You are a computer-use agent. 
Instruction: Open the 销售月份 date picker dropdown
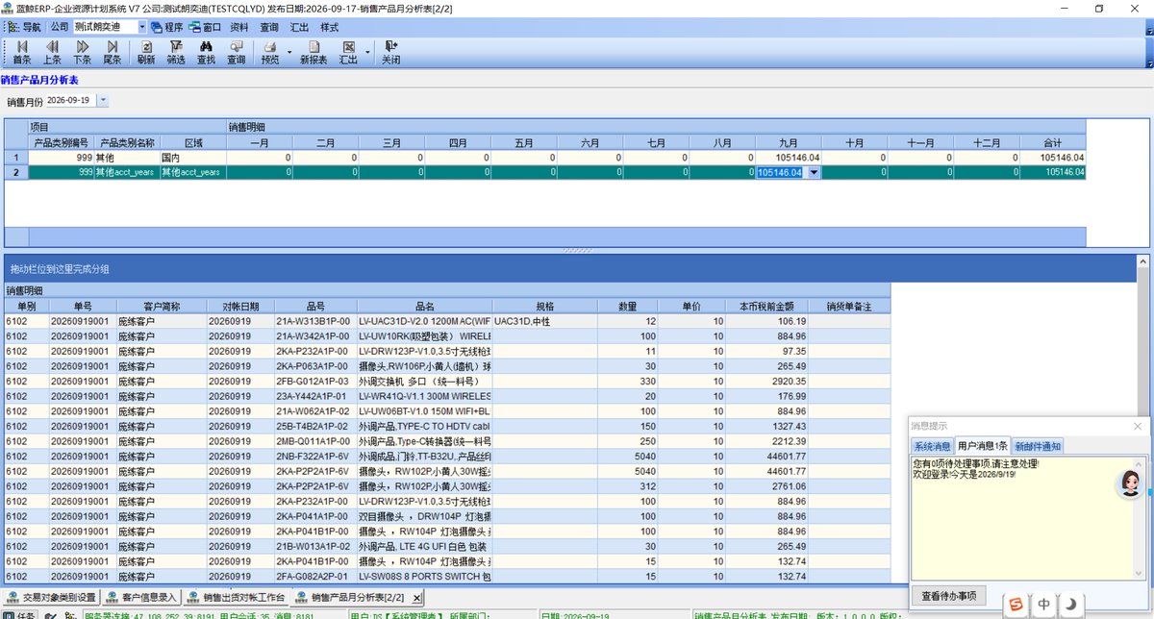pyautogui.click(x=103, y=100)
